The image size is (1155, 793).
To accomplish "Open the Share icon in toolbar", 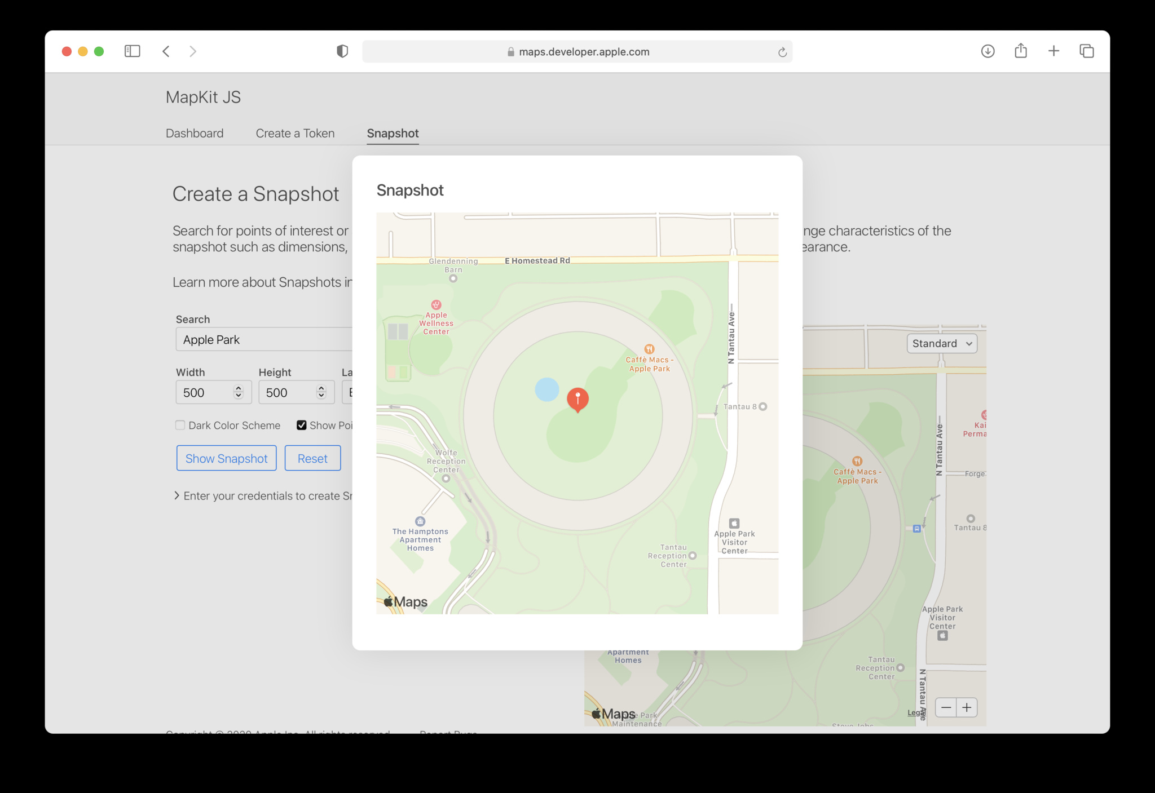I will (1021, 51).
